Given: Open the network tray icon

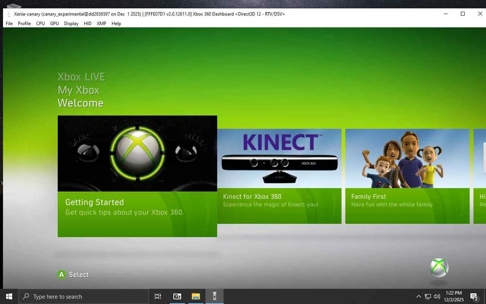Looking at the screenshot, I should pyautogui.click(x=428, y=296).
